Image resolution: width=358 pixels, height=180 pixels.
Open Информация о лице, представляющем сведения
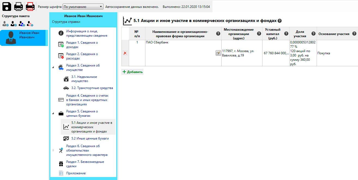coord(87,33)
